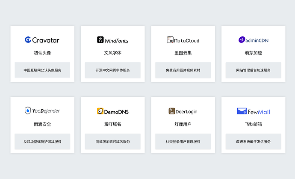Viewport: 295px width, 179px height.
Task: Click the Windfonts black logo icon
Action: (x=100, y=40)
